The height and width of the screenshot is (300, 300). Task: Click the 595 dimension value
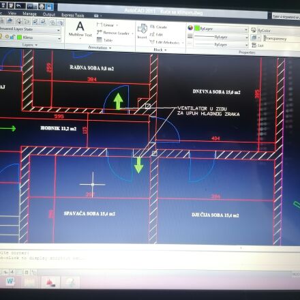pos(59,117)
